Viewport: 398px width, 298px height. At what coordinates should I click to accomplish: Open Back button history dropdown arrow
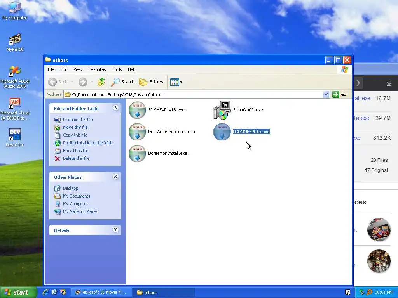pyautogui.click(x=72, y=82)
